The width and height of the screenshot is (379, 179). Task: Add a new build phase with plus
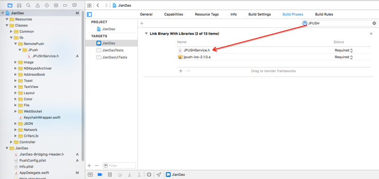coord(142,23)
